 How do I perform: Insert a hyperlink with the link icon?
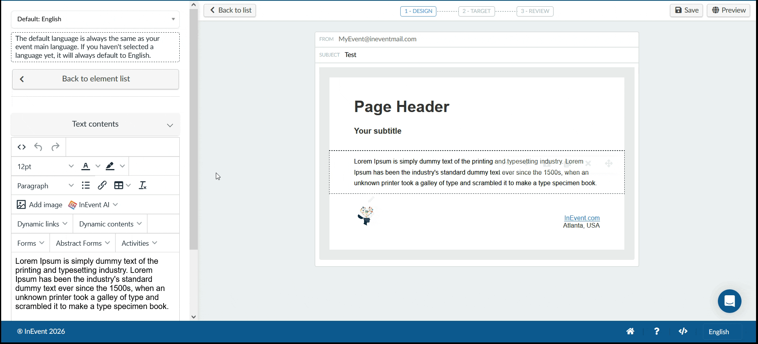point(102,186)
